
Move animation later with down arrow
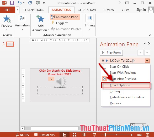[x=147, y=53]
